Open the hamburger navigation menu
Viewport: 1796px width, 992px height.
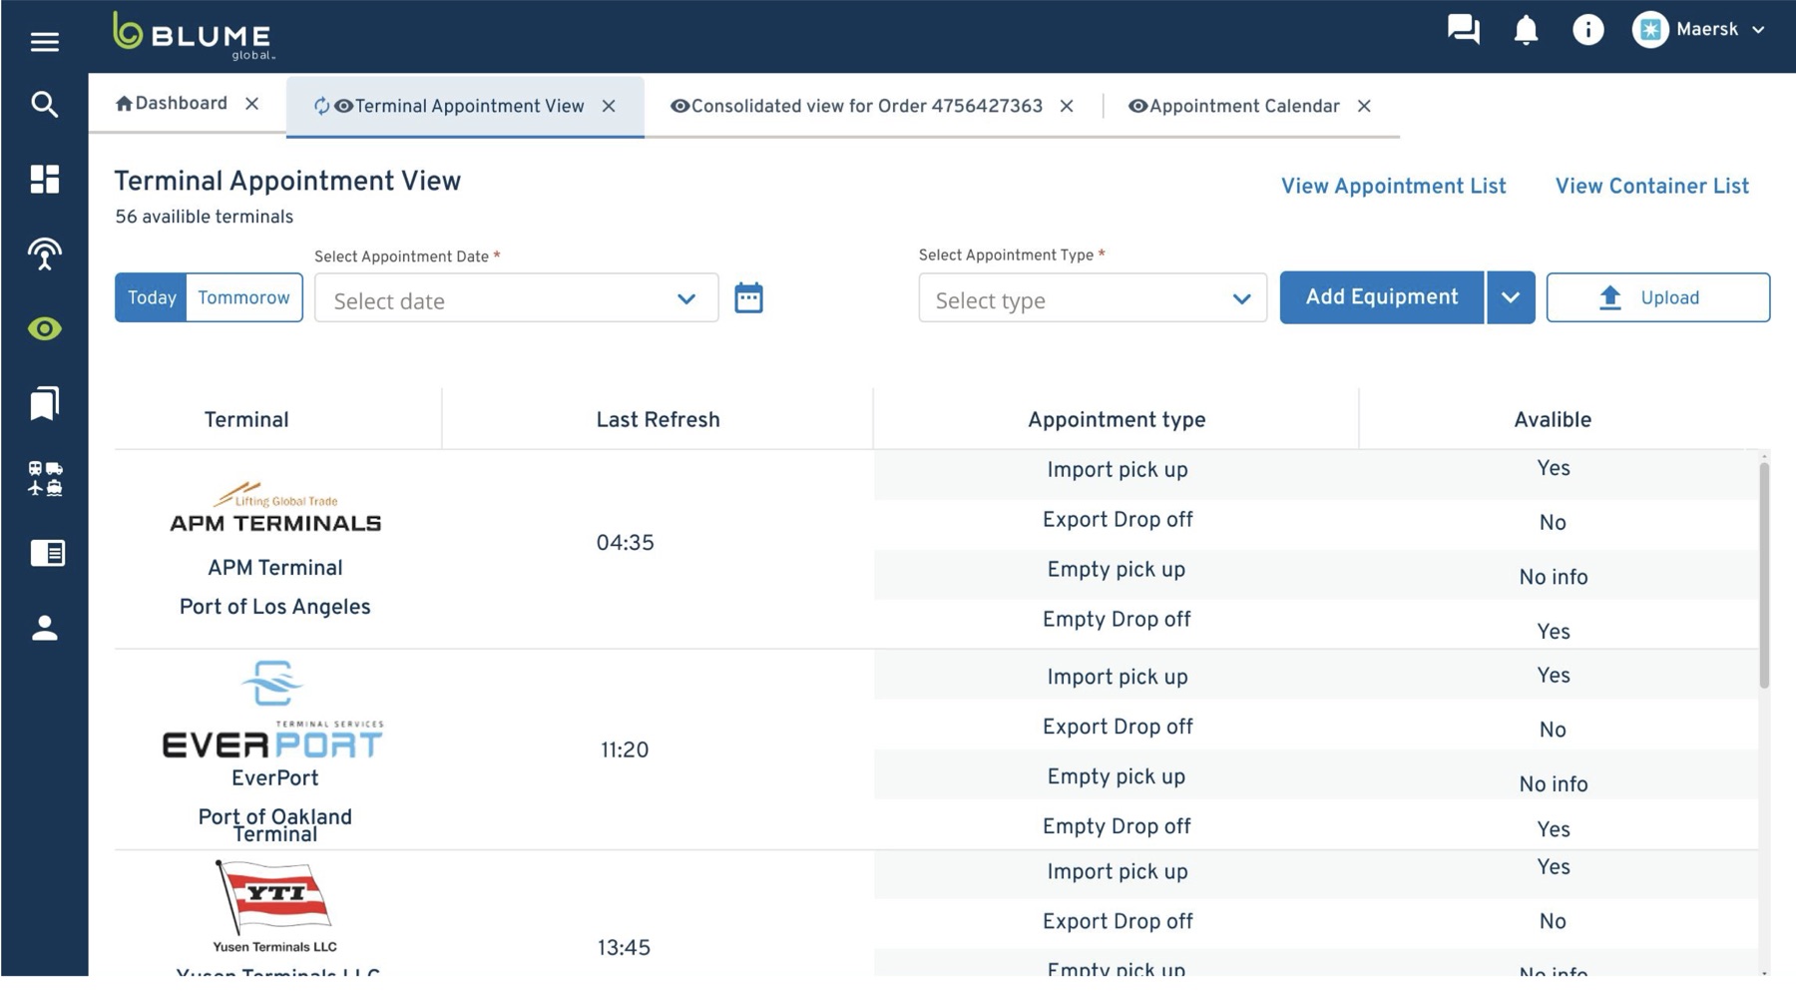click(44, 42)
